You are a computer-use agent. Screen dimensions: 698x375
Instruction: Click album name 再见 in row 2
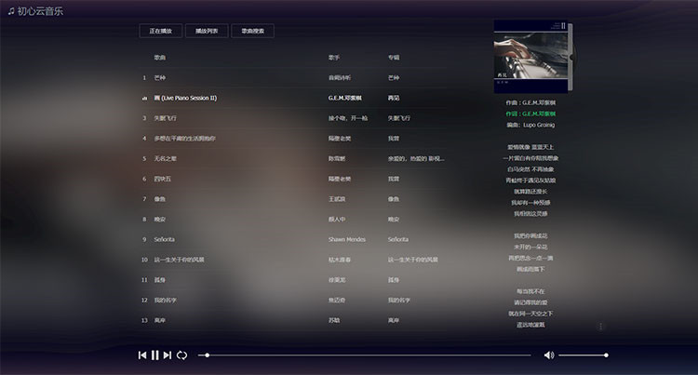click(394, 98)
